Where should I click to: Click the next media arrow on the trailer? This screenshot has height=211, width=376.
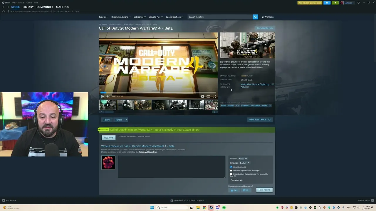coord(214,66)
